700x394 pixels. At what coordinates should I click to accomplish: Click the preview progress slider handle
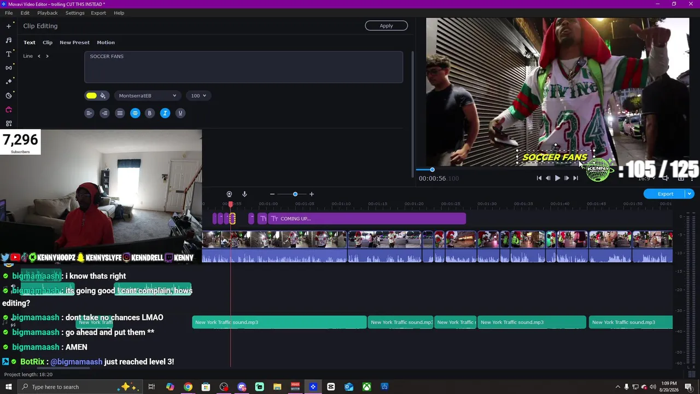[432, 170]
